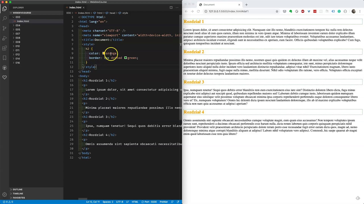Viewport: 364px width, 204px height.
Task: Click Prettier in the status bar
Action: point(164,202)
